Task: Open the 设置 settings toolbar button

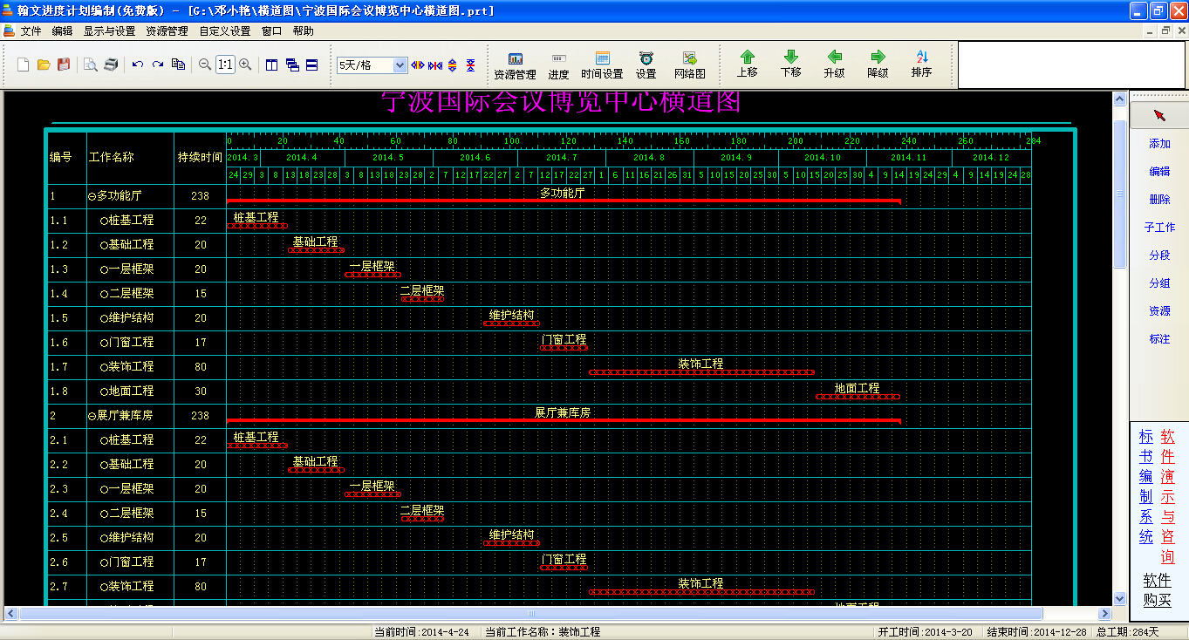Action: click(646, 65)
